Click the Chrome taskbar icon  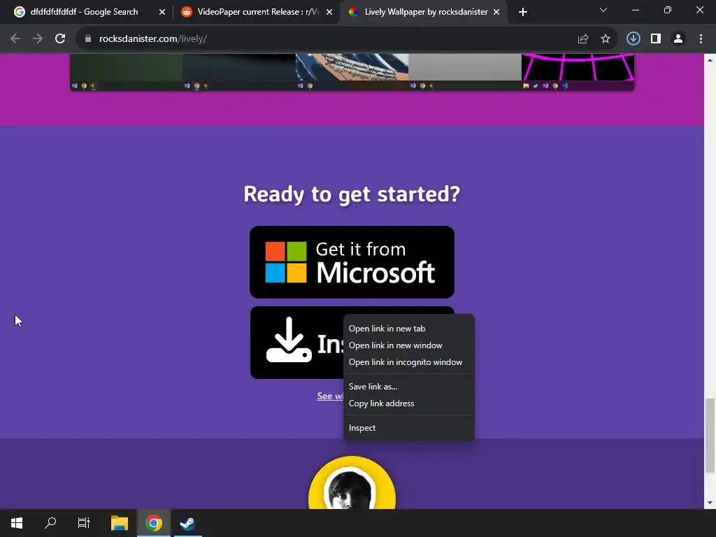154,523
